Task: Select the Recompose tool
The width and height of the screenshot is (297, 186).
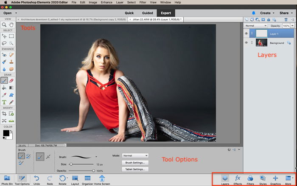Action: click(x=11, y=113)
